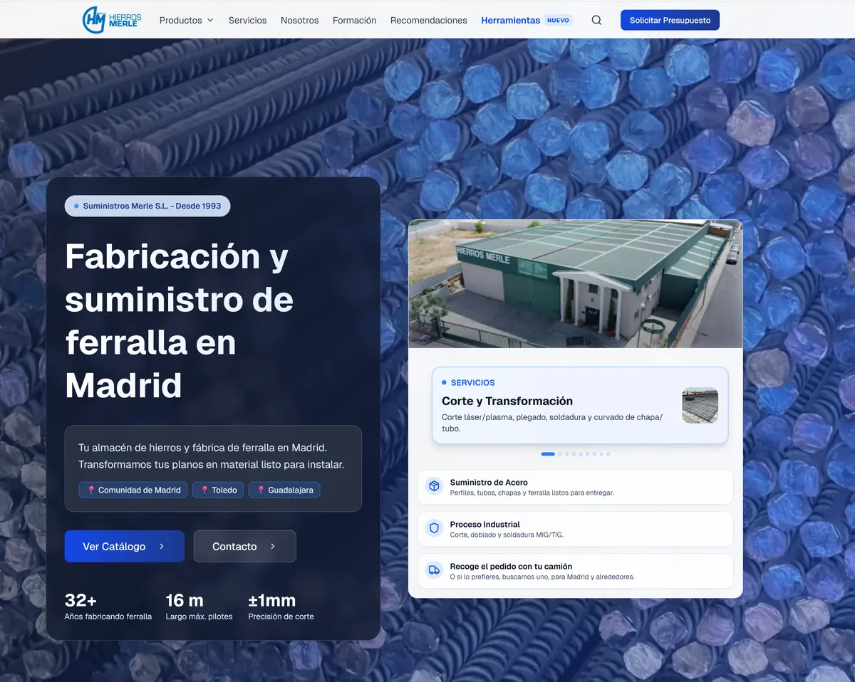
Task: Open the Productos dropdown menu
Action: 186,20
